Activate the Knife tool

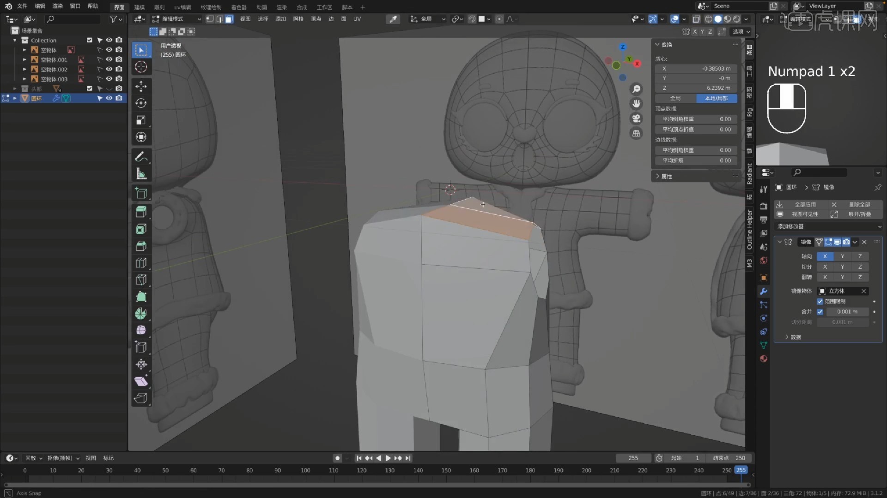(141, 280)
